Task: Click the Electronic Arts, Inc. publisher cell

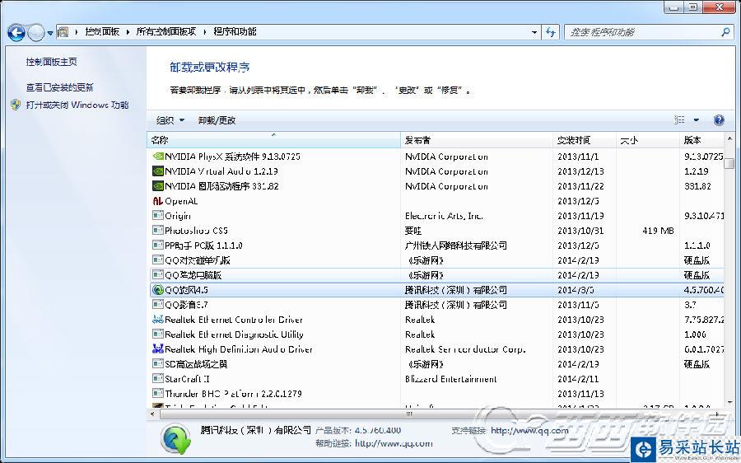Action: coord(444,216)
